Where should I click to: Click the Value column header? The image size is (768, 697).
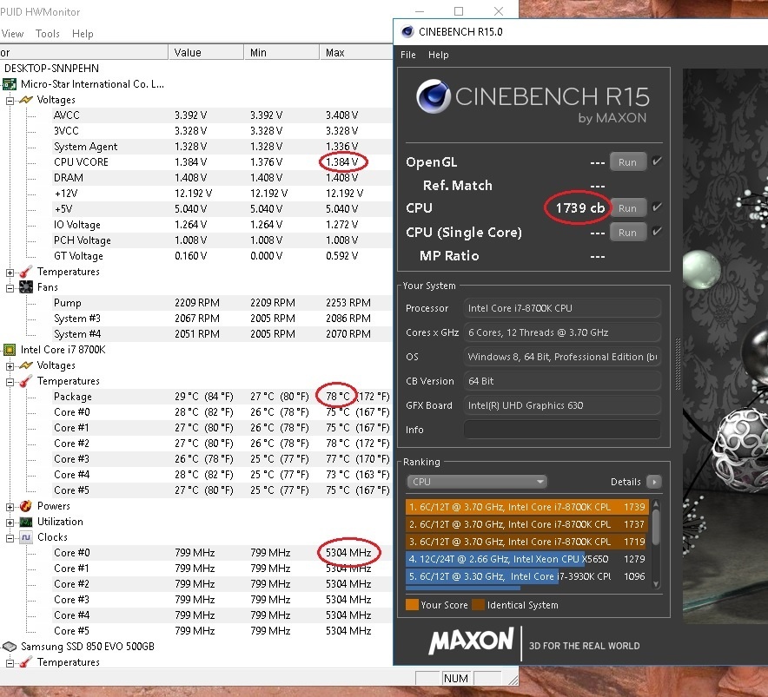(206, 52)
